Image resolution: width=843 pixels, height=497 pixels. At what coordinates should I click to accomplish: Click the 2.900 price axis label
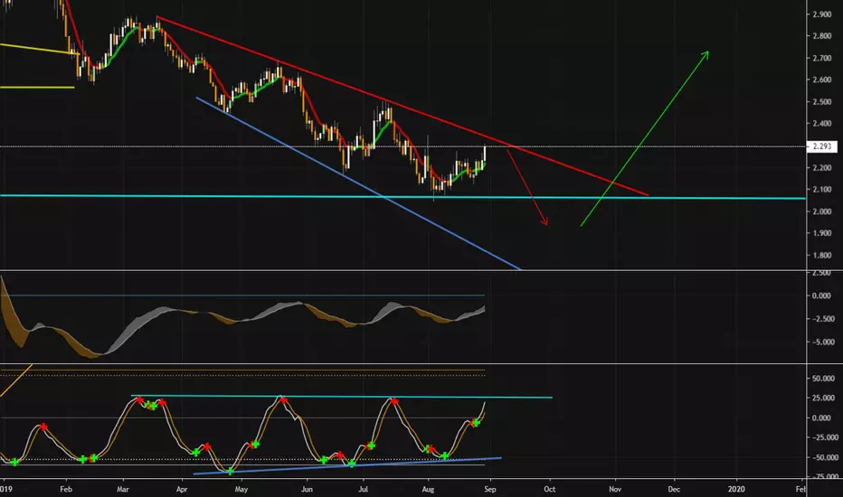(822, 14)
